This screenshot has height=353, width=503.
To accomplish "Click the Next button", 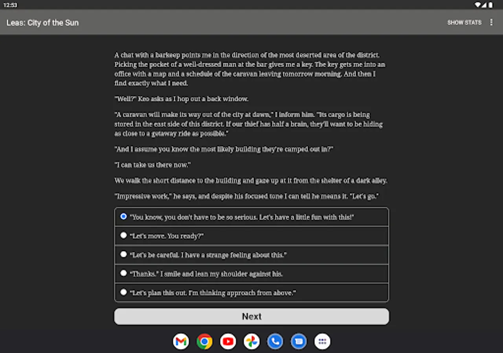I will 251,317.
